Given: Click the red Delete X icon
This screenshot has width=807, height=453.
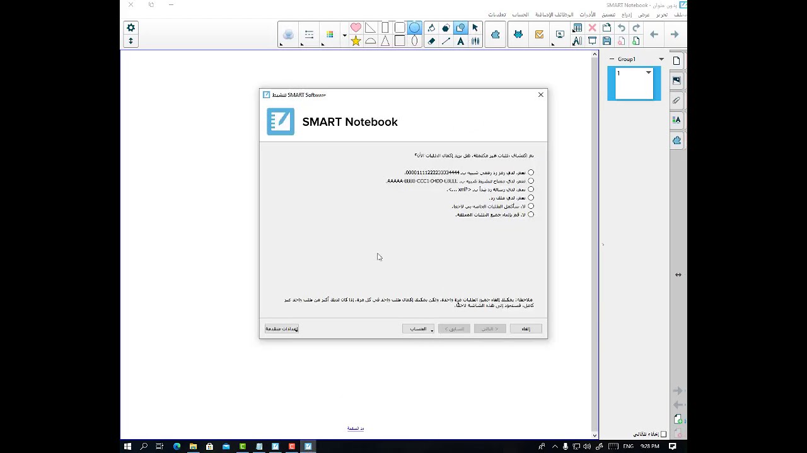Looking at the screenshot, I should point(592,28).
